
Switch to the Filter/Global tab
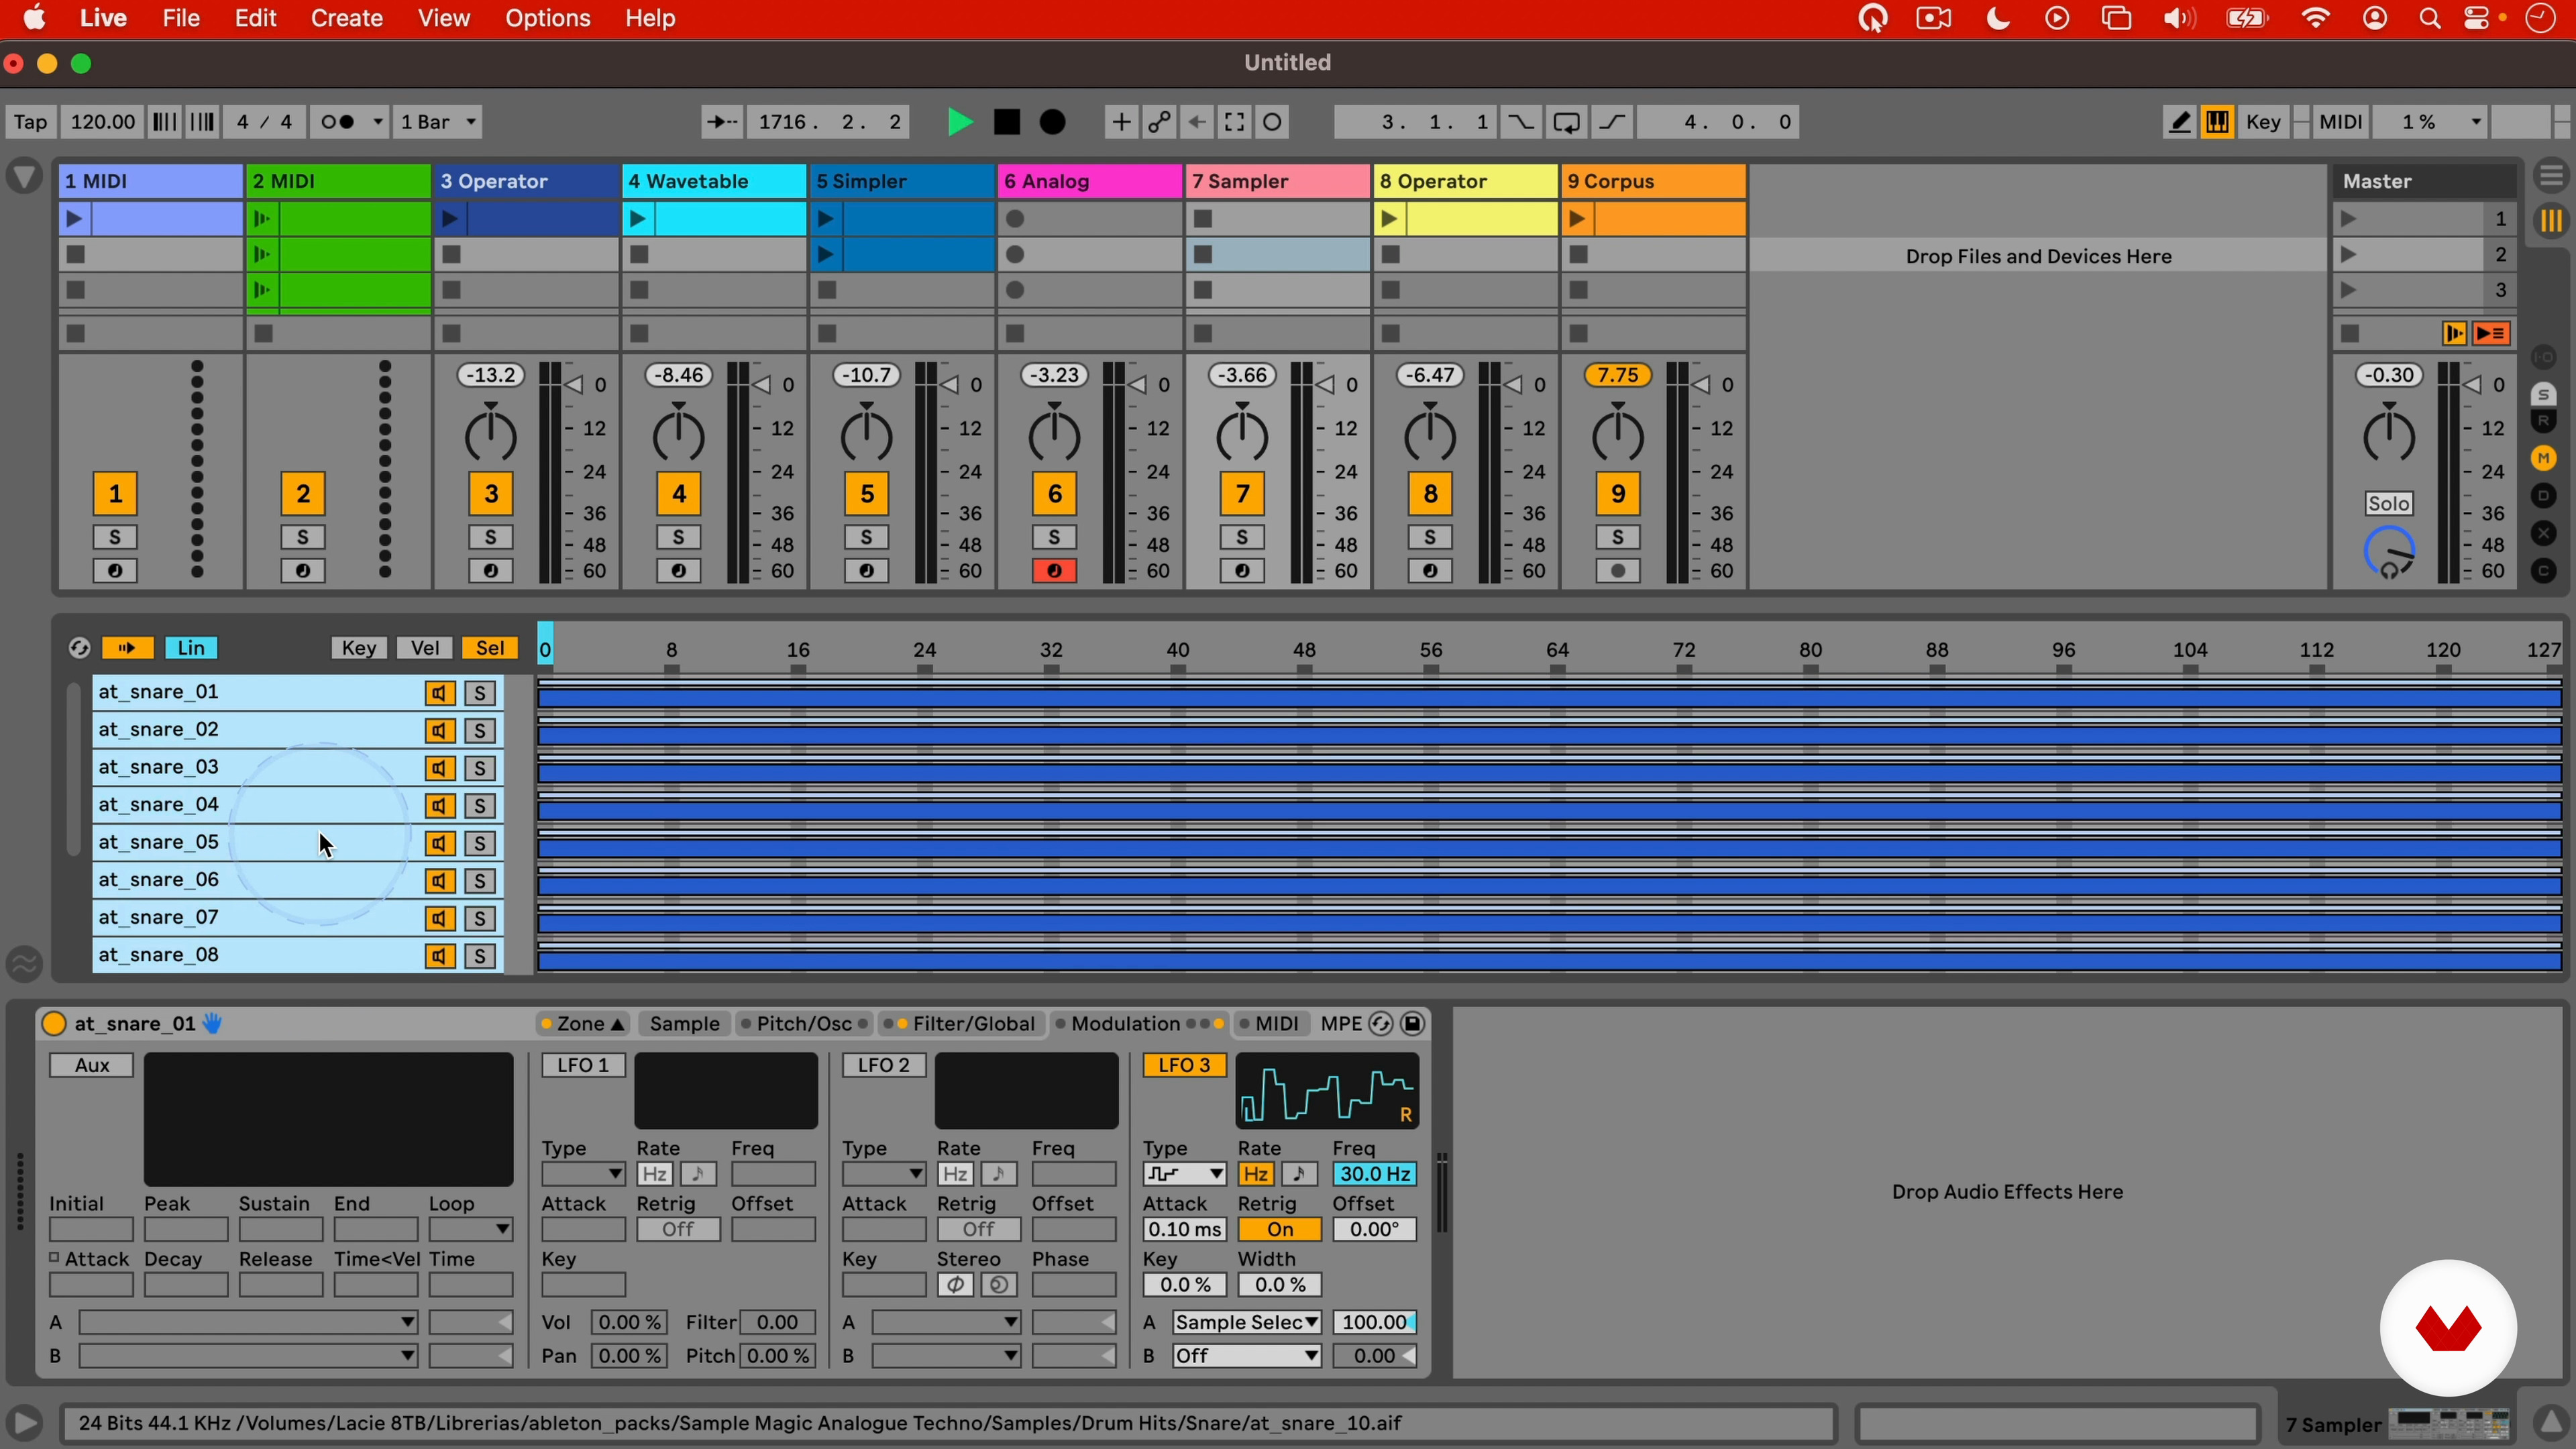pyautogui.click(x=973, y=1023)
